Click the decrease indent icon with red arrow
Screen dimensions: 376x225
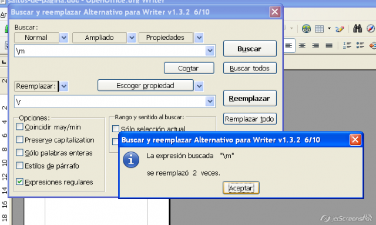point(372,45)
